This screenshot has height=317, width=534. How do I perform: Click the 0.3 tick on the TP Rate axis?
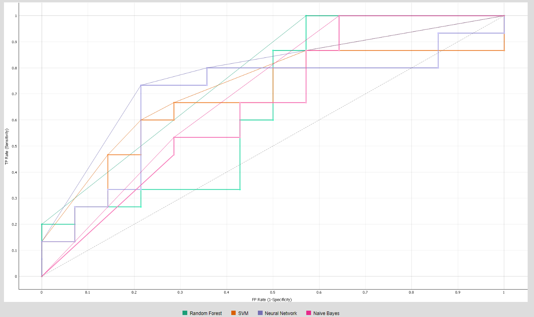[x=15, y=198]
